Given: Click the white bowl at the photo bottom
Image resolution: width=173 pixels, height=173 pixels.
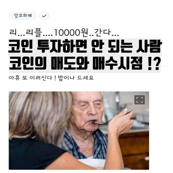Looking at the screenshot, I should click(x=92, y=164).
